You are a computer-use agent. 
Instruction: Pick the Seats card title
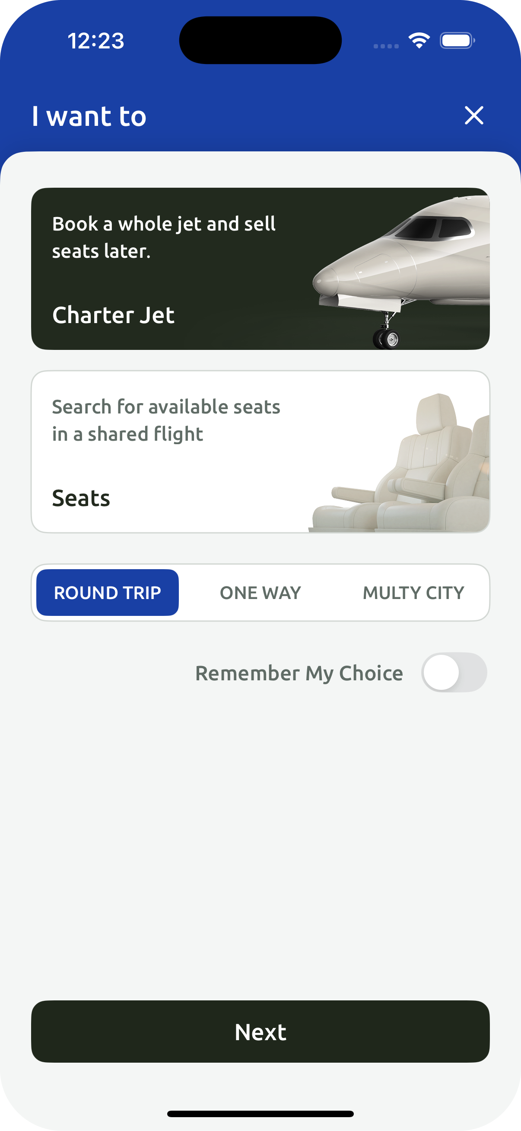click(81, 498)
